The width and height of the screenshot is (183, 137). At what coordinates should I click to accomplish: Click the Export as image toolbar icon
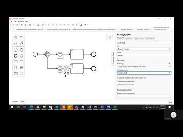tap(38, 25)
